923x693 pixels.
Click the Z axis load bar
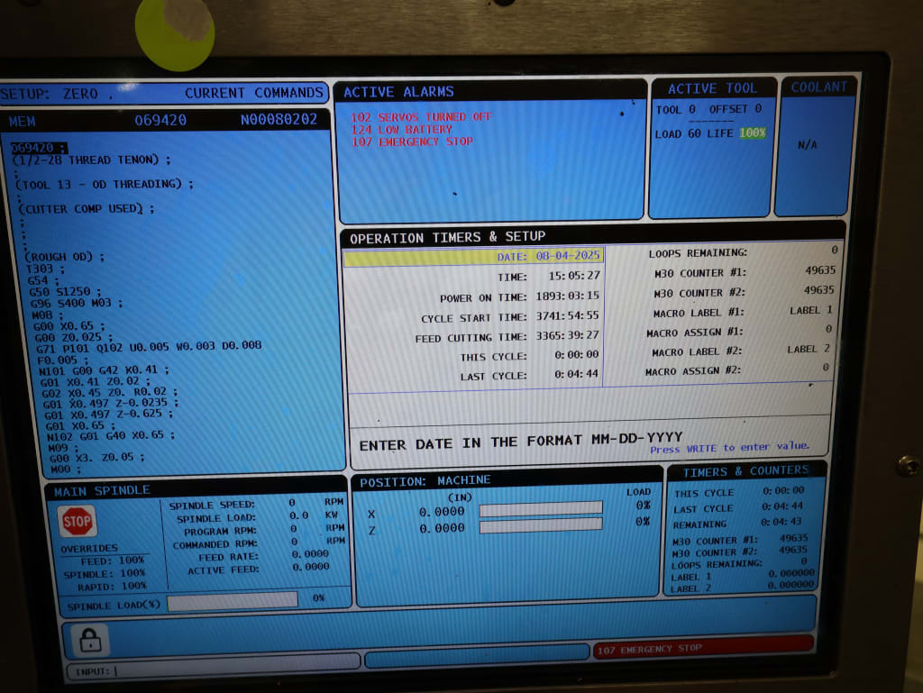[x=541, y=524]
